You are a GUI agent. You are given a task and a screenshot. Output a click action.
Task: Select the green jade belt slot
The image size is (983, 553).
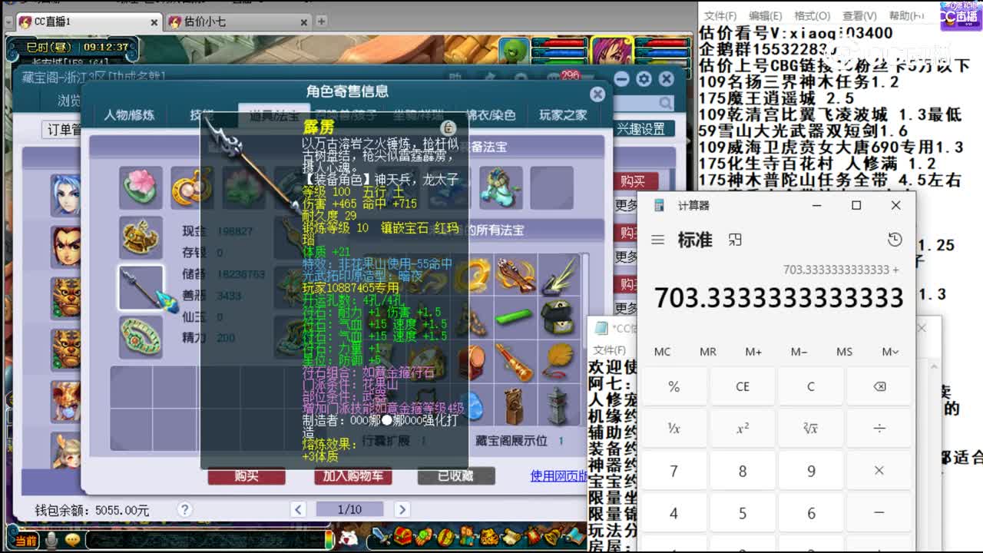click(141, 336)
